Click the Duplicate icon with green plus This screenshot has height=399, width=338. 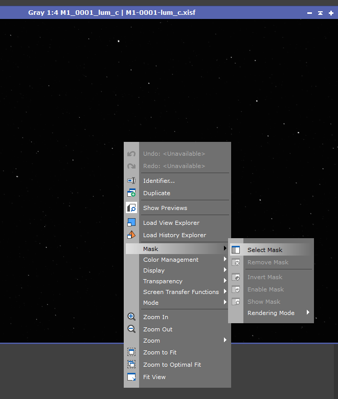[x=131, y=193]
